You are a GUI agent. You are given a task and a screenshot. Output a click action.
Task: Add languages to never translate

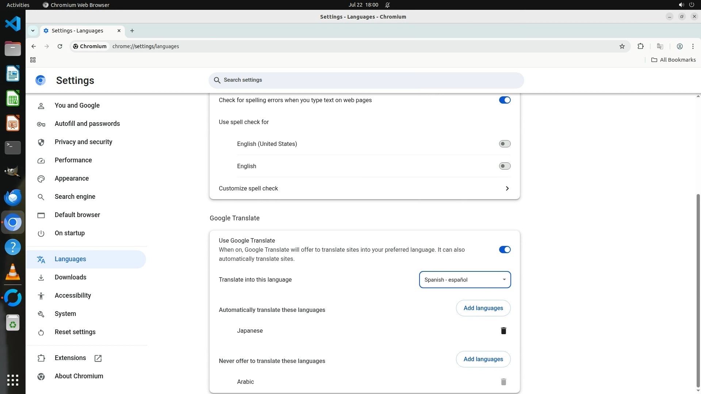(483, 359)
